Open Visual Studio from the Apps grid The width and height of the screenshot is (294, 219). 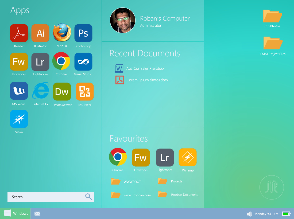(x=83, y=62)
